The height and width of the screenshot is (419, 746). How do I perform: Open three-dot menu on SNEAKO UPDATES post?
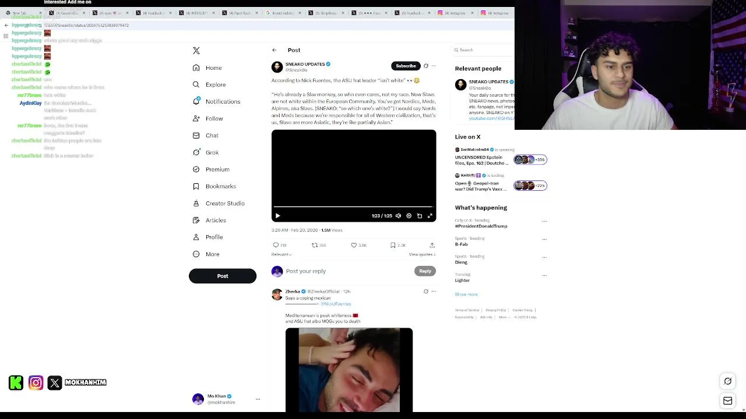click(434, 66)
